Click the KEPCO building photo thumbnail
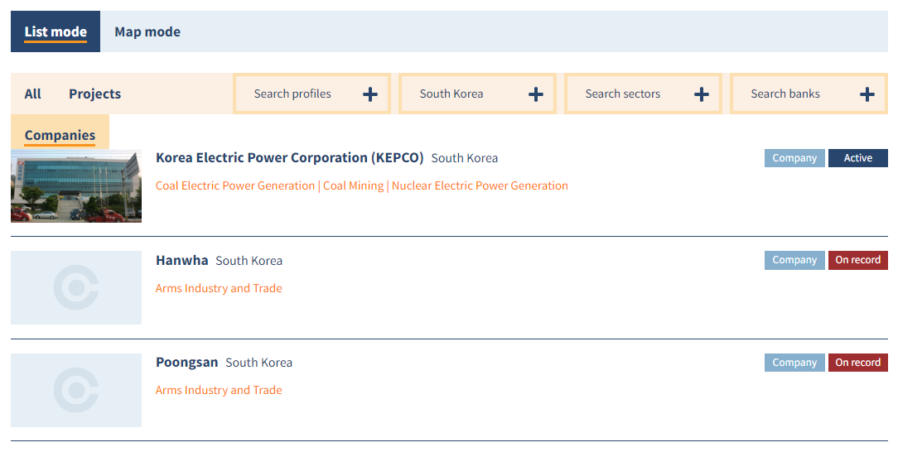Image resolution: width=898 pixels, height=452 pixels. pos(76,185)
